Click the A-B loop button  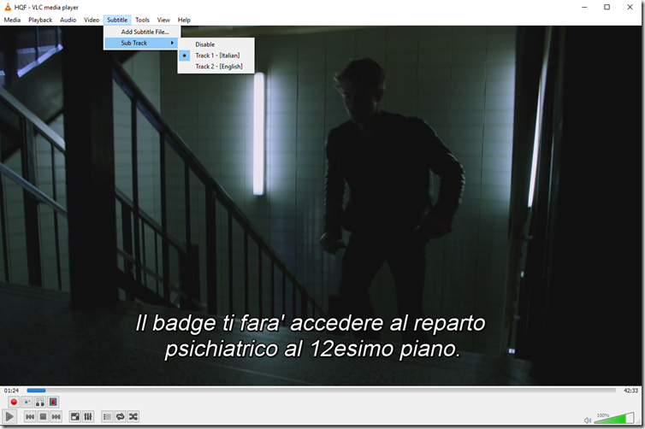point(40,402)
